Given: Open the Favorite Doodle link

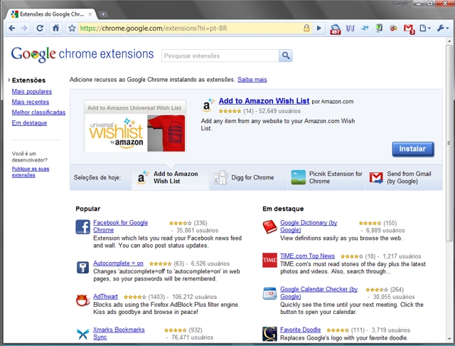Looking at the screenshot, I should 300,330.
